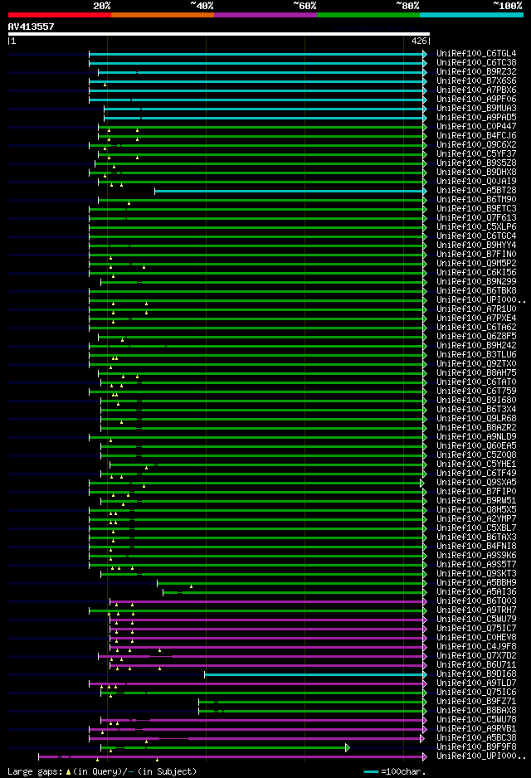The image size is (531, 778).
Task: Select hit UniRef100_C6KI56
Action: (476, 272)
